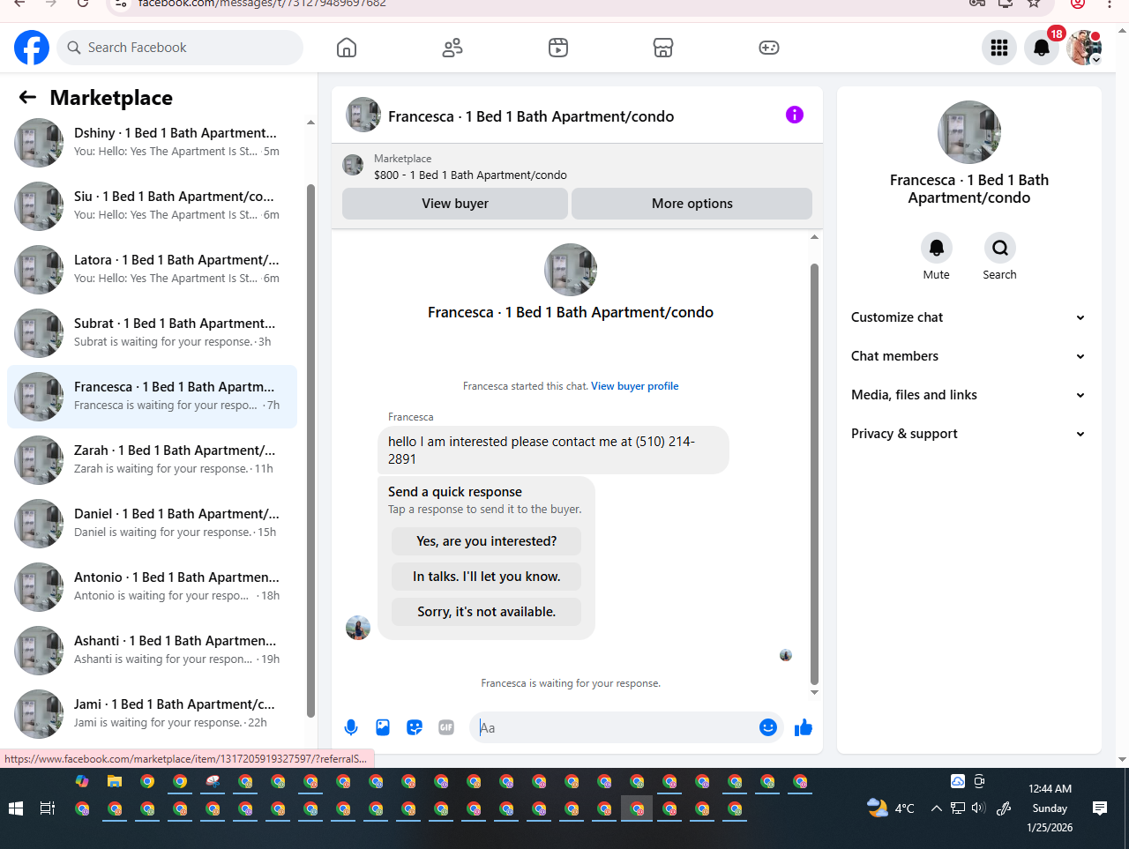Open Antonio conversation in list

pyautogui.click(x=152, y=587)
